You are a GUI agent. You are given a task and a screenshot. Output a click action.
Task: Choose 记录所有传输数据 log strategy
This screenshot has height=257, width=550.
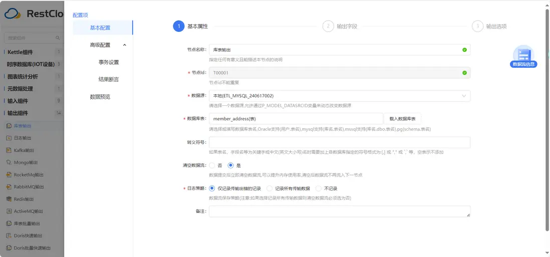click(269, 189)
